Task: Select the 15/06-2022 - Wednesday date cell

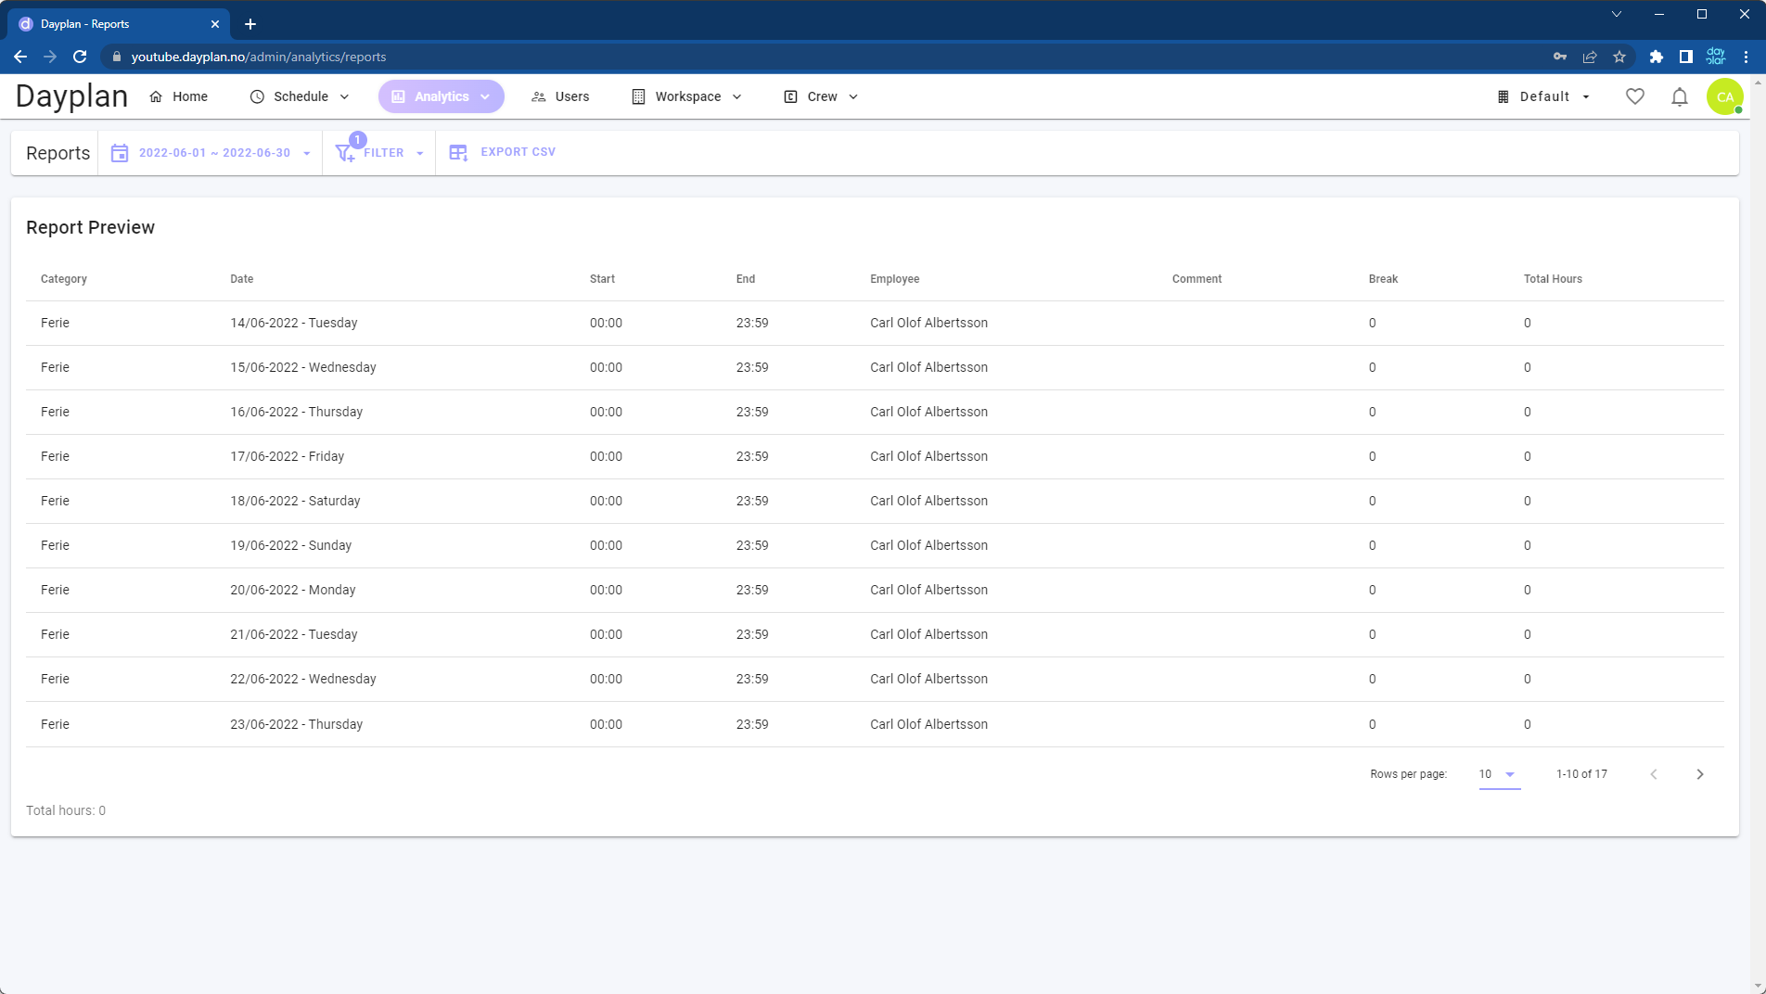Action: (303, 367)
